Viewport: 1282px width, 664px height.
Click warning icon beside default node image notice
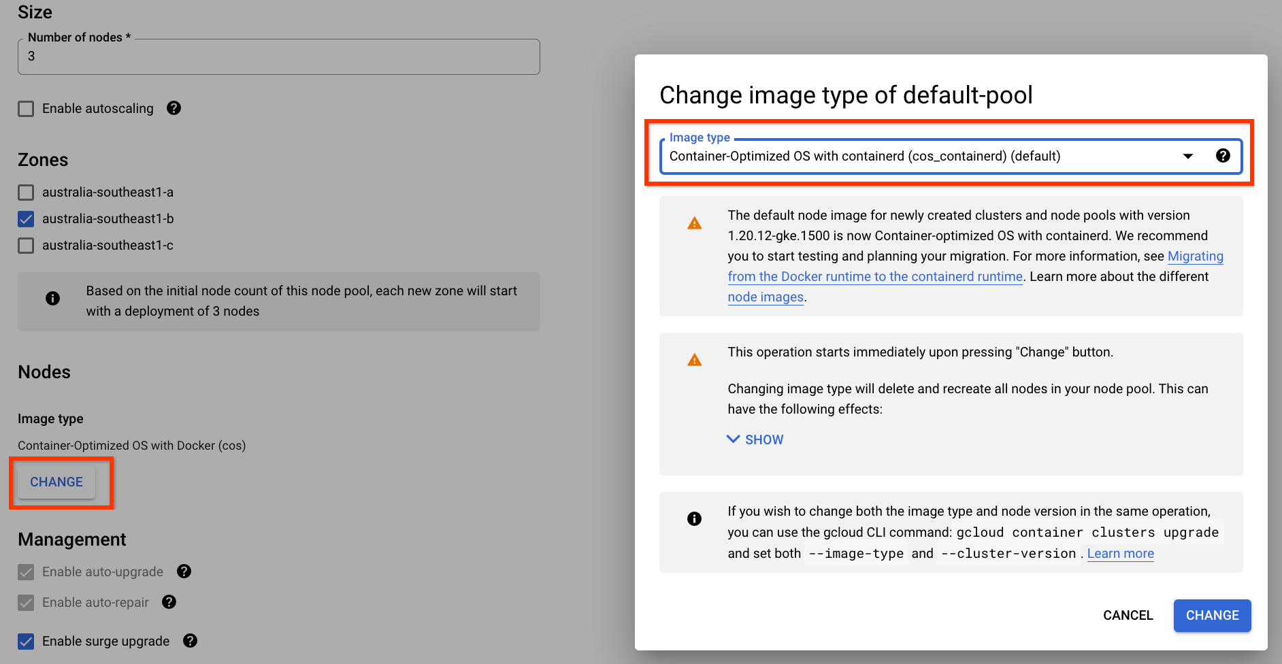point(694,223)
